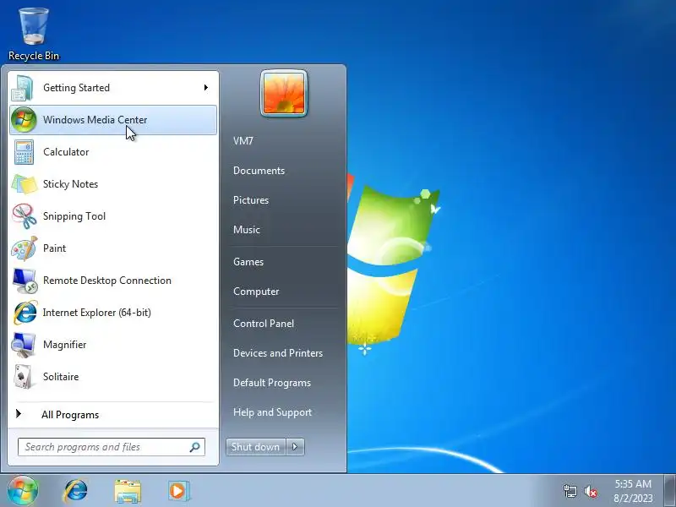Click the Remote Desktop Connection icon

pos(25,281)
